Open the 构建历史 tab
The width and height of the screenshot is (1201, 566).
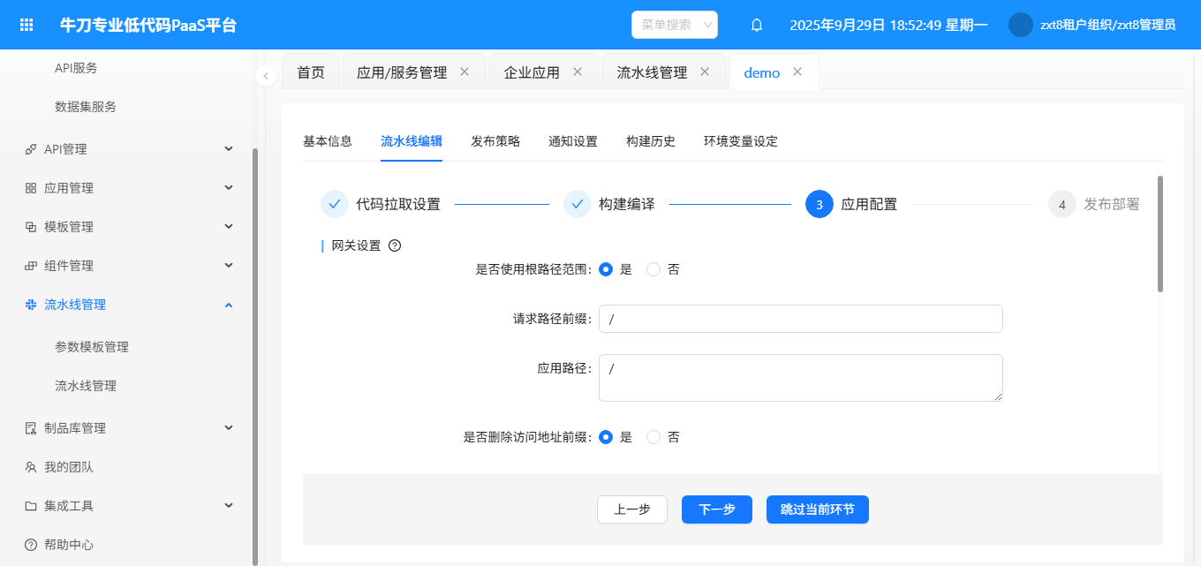coord(651,141)
